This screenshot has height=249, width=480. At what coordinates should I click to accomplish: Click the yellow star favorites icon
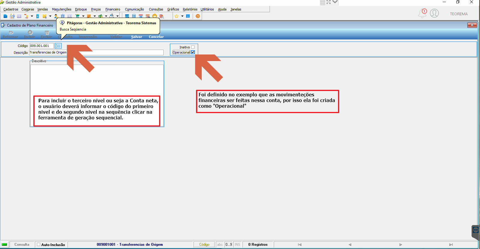(177, 16)
